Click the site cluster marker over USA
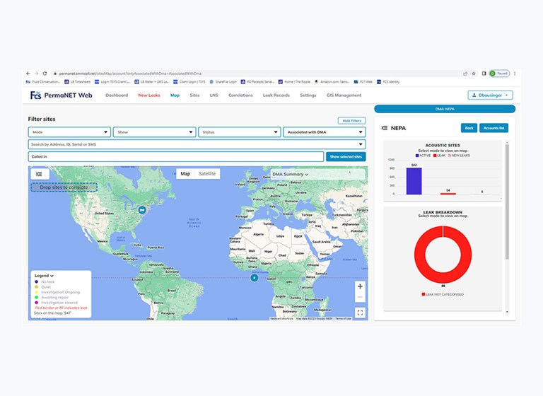This screenshot has width=543, height=396. (141, 210)
